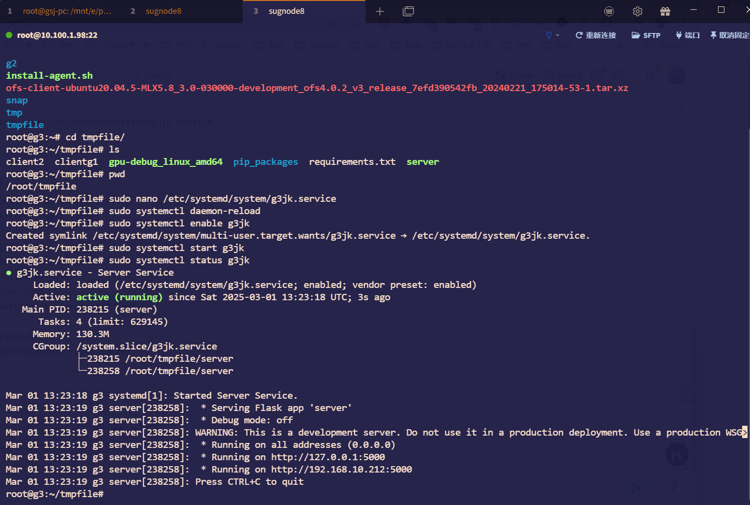Click the /root/tmpfile pwd output line
The width and height of the screenshot is (750, 505).
(x=41, y=186)
